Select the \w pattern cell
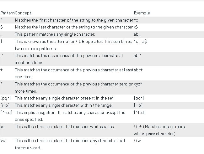Image resolution: width=204 pixels, height=154 pixels. 3,141
